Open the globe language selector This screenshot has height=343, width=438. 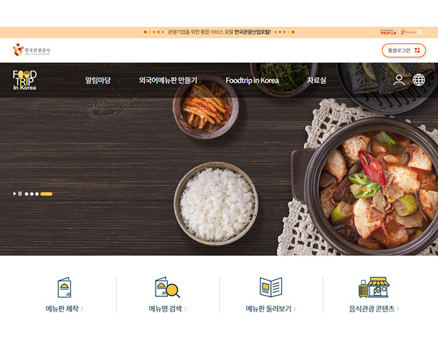coord(419,80)
